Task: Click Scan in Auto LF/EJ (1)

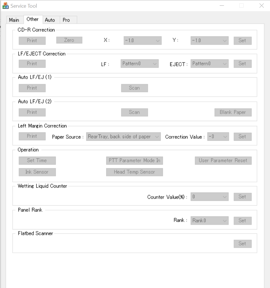Action: (x=134, y=88)
